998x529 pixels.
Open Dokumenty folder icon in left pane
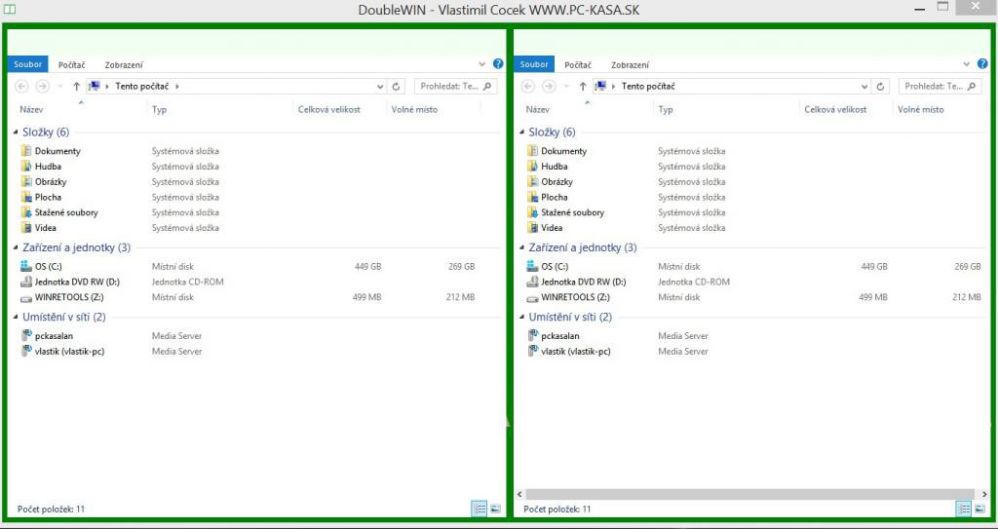pos(26,151)
